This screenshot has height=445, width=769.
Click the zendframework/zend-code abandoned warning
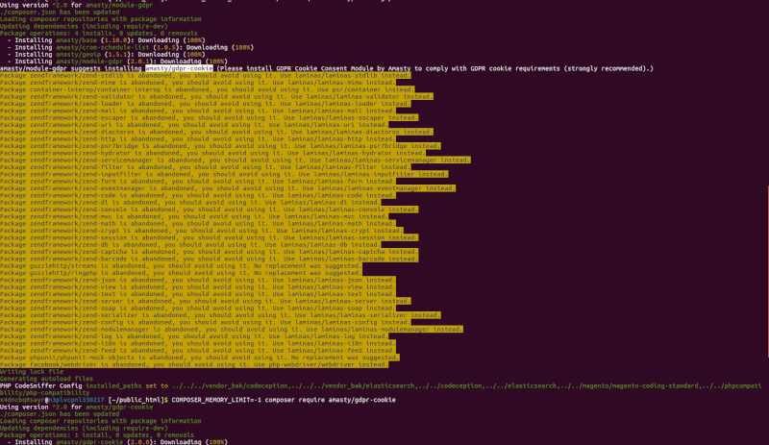coord(198,195)
